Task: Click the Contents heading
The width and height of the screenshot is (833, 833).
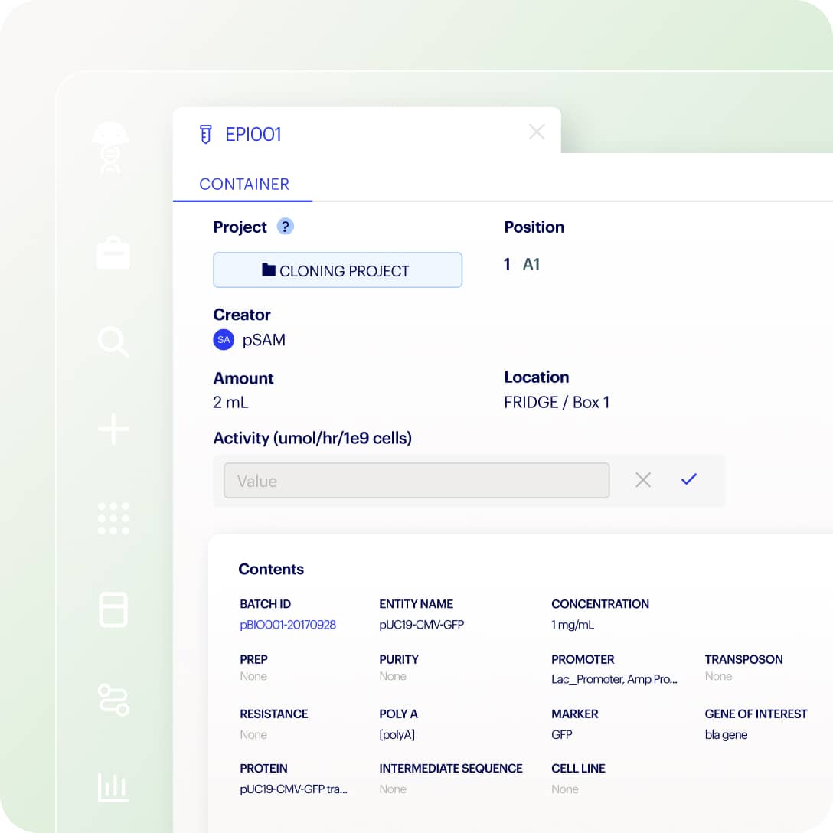Action: 271,570
